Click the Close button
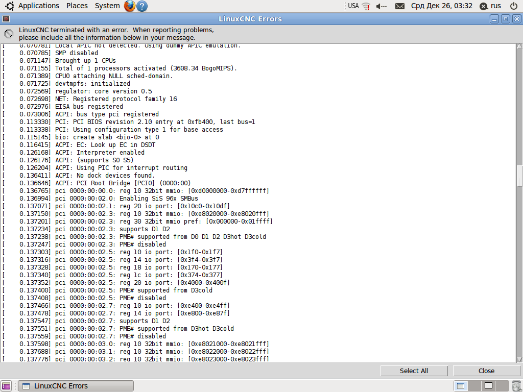Viewport: 523px width, 392px height. coord(486,371)
